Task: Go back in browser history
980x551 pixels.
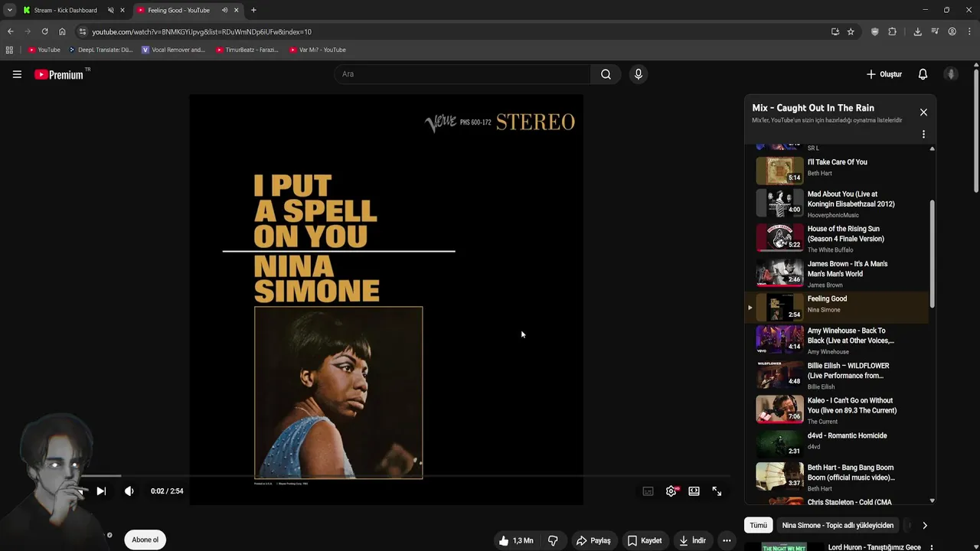Action: (10, 31)
